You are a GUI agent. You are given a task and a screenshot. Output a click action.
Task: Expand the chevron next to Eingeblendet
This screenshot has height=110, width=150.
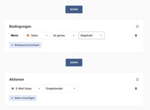(74, 89)
